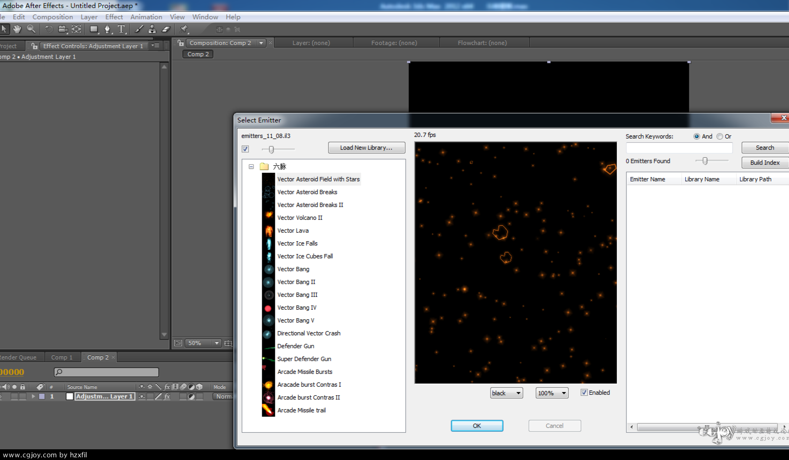789x460 pixels.
Task: Toggle the Enabled checkbox
Action: pyautogui.click(x=584, y=393)
